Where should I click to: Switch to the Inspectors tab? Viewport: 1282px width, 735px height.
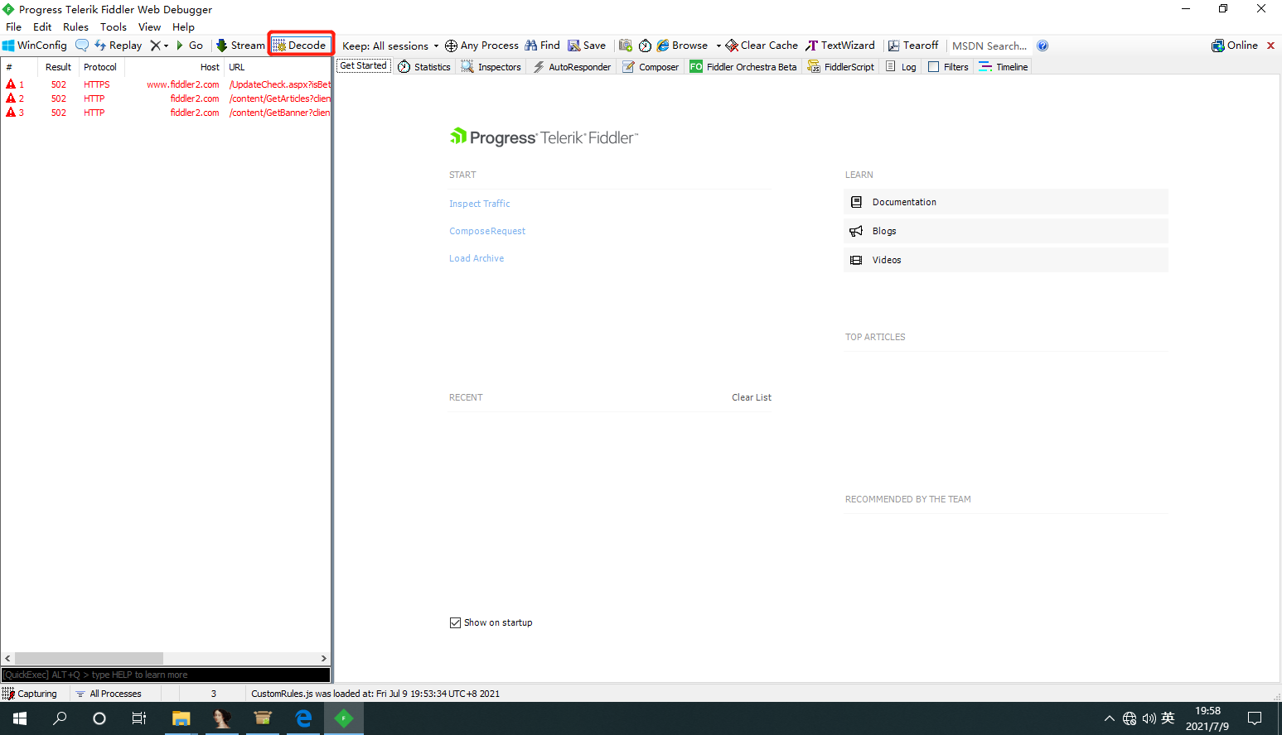491,67
